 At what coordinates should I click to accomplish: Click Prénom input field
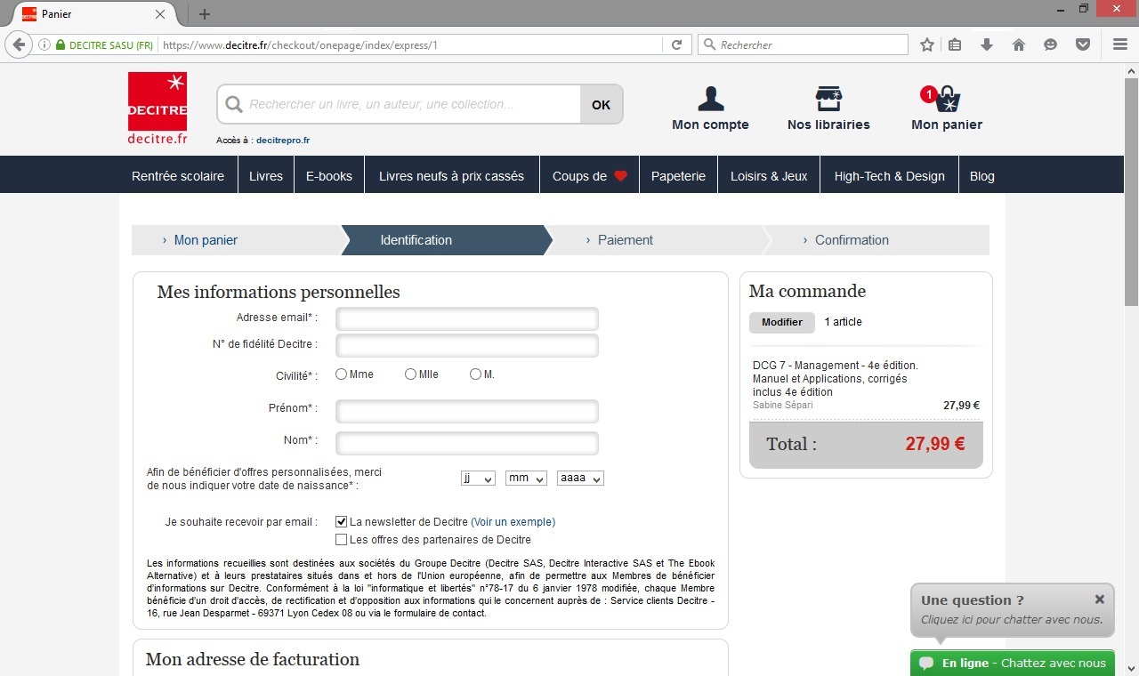tap(467, 411)
